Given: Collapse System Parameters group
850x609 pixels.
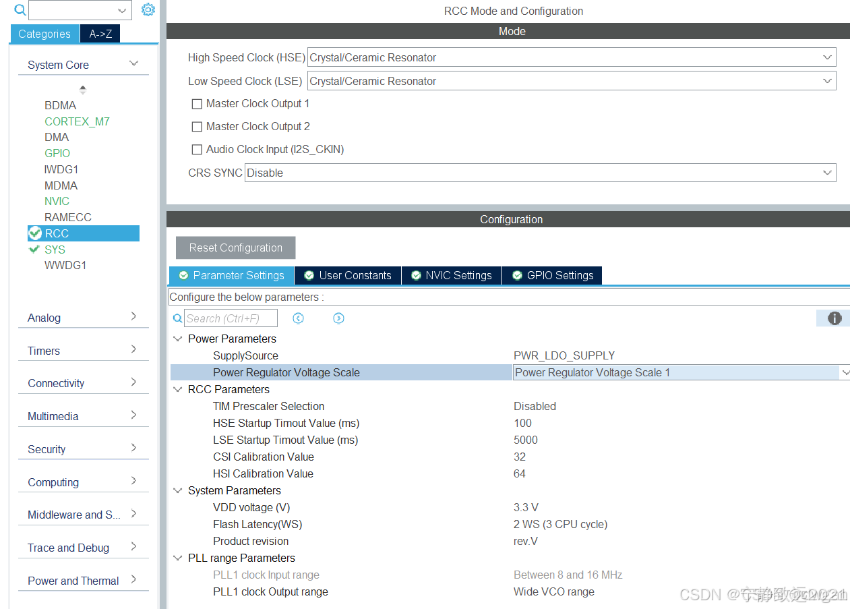Looking at the screenshot, I should point(177,490).
